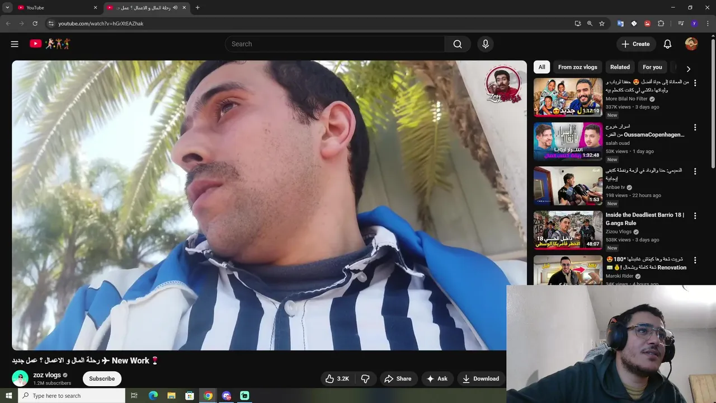
Task: Select the Related filter chip
Action: [x=620, y=67]
